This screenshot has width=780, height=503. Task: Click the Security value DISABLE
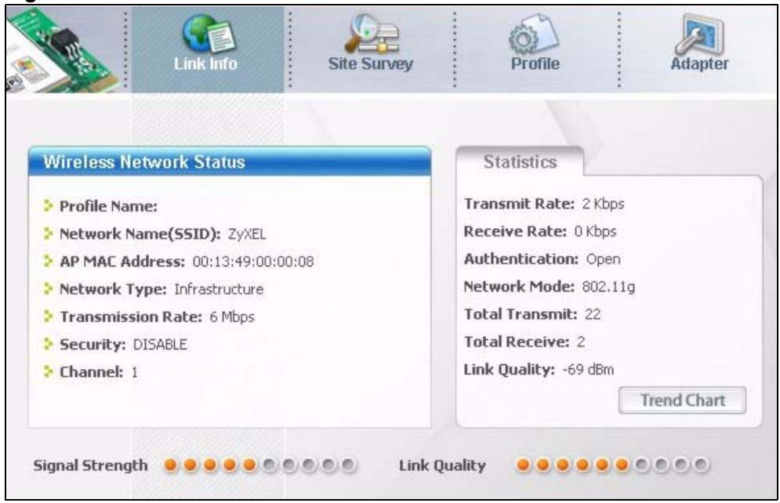[x=160, y=345]
